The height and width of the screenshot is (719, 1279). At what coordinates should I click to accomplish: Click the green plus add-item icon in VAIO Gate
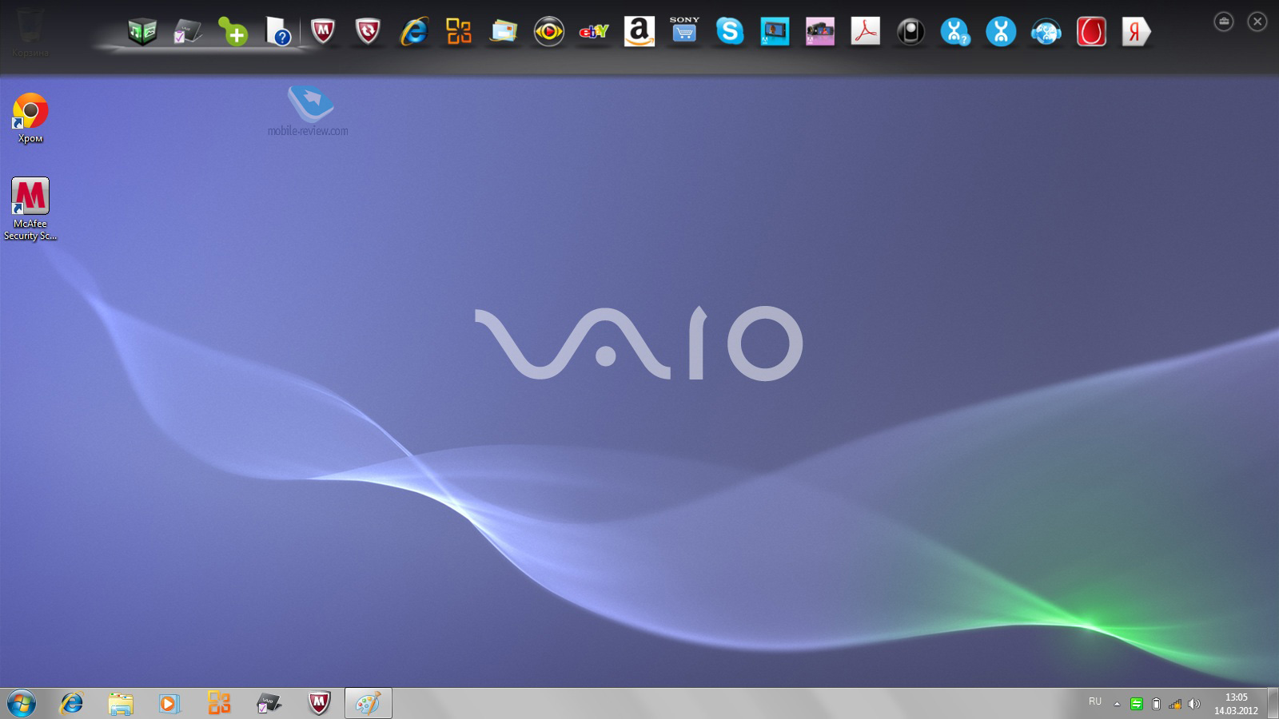pos(233,33)
